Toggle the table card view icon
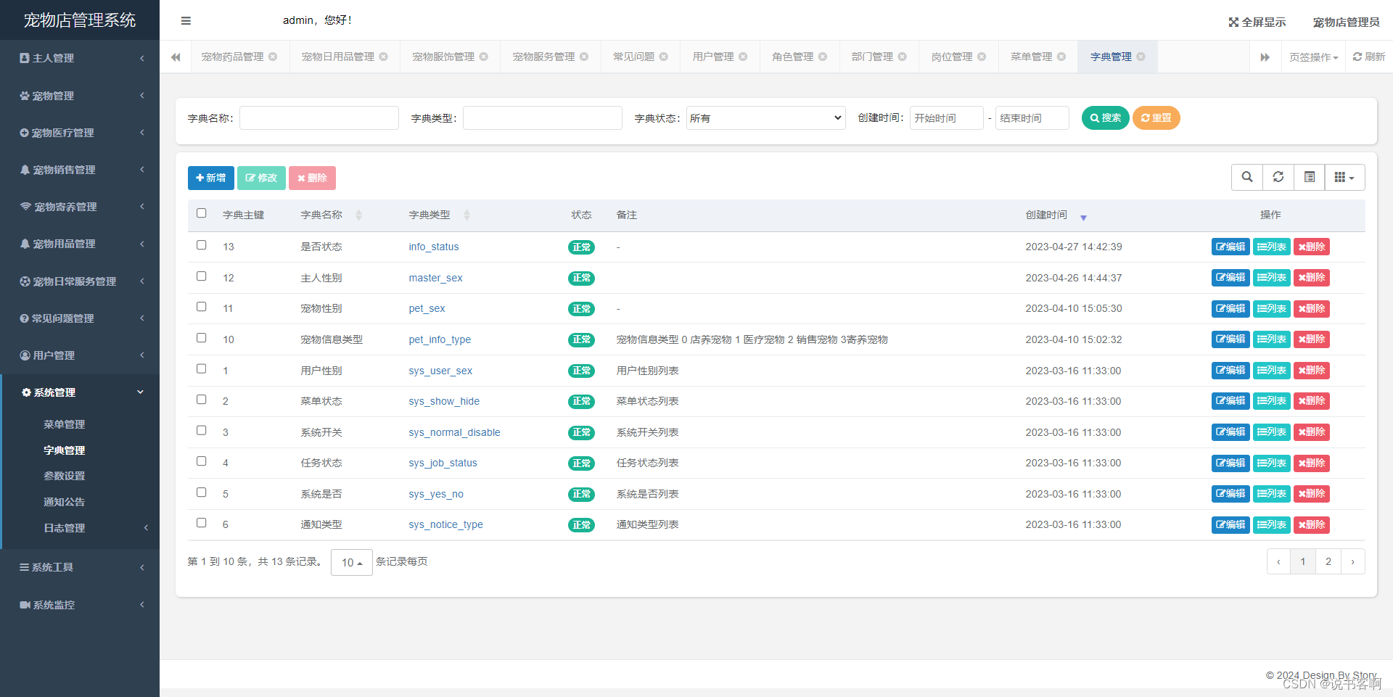Viewport: 1393px width, 697px height. tap(1310, 177)
